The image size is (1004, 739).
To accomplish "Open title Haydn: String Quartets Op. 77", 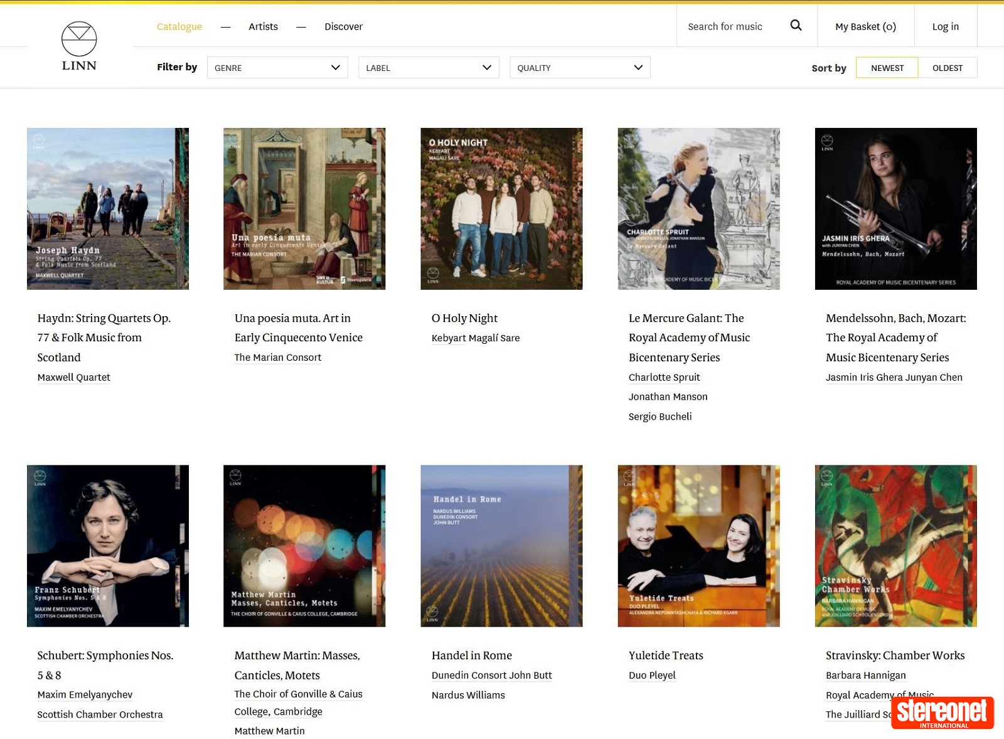I will coord(104,338).
